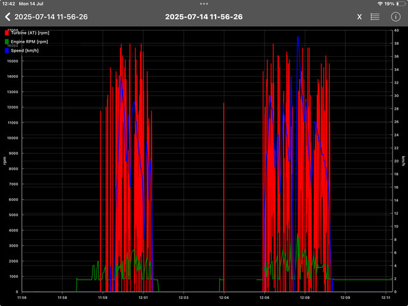Screen dimensions: 408x306
Task: Click the 10 km/h axis label
Action: point(397,226)
